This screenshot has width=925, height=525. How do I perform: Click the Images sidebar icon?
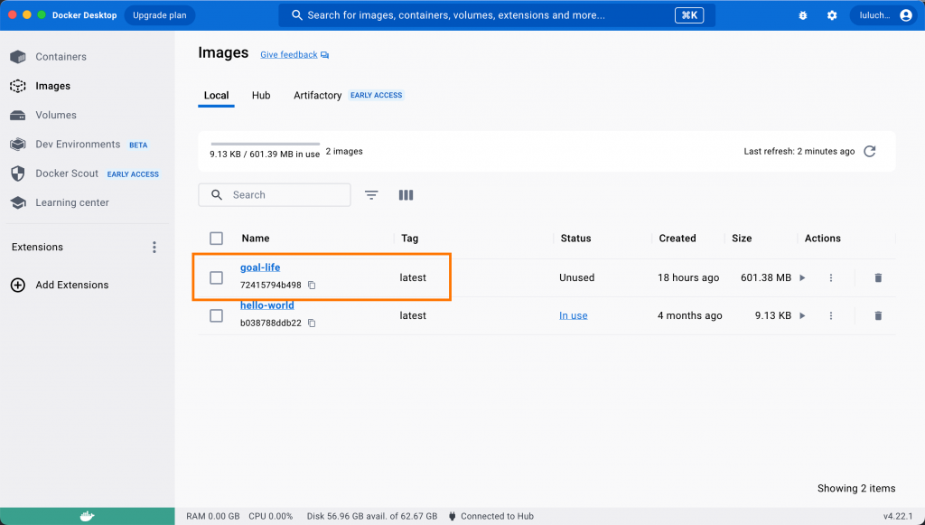point(18,86)
